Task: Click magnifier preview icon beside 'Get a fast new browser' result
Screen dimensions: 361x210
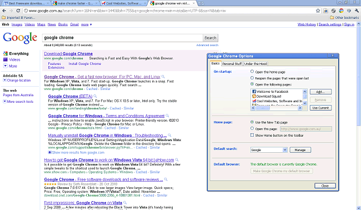Action: coord(163,77)
